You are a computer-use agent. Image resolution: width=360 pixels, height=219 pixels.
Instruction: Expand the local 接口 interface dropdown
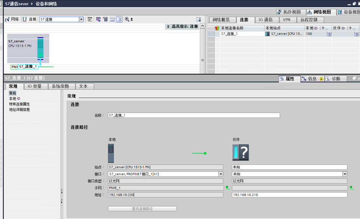coord(221,174)
